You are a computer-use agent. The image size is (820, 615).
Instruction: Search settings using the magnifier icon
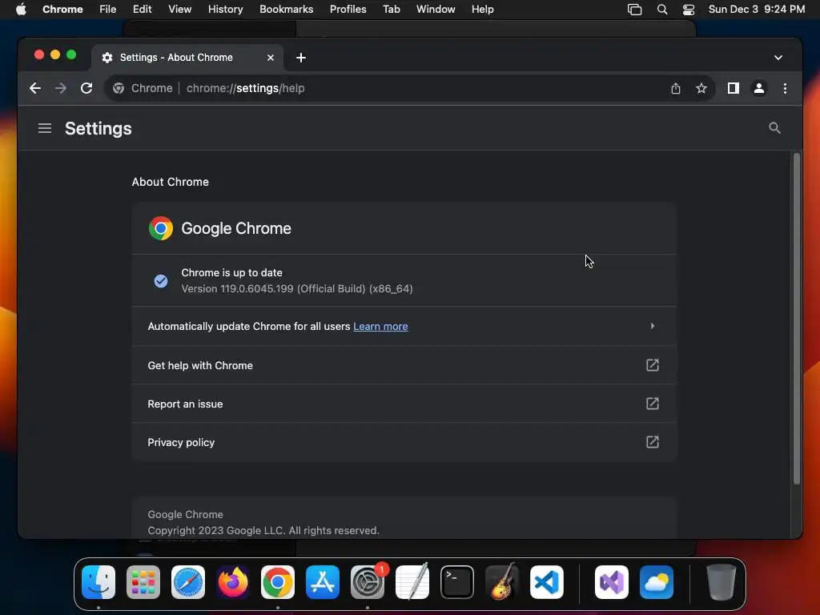click(774, 128)
